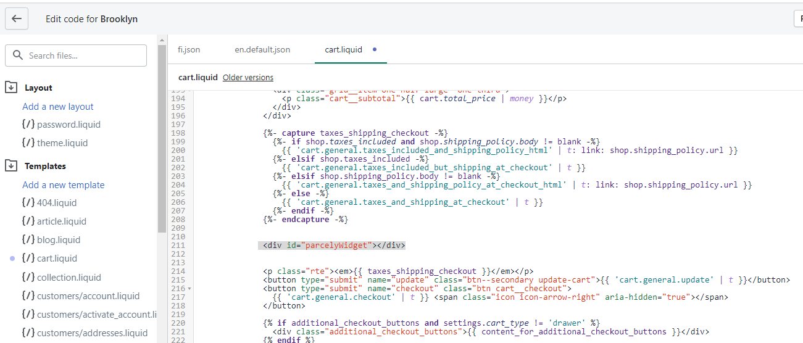803x343 pixels.
Task: Click the theme.liquid file icon
Action: (x=28, y=143)
